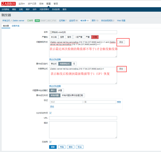Open 图形 13 link
Screen dimensions: 161x152
click(x=95, y=21)
